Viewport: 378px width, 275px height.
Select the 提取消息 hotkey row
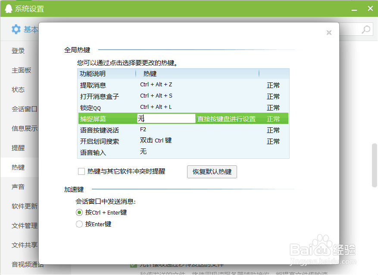pyautogui.click(x=183, y=85)
